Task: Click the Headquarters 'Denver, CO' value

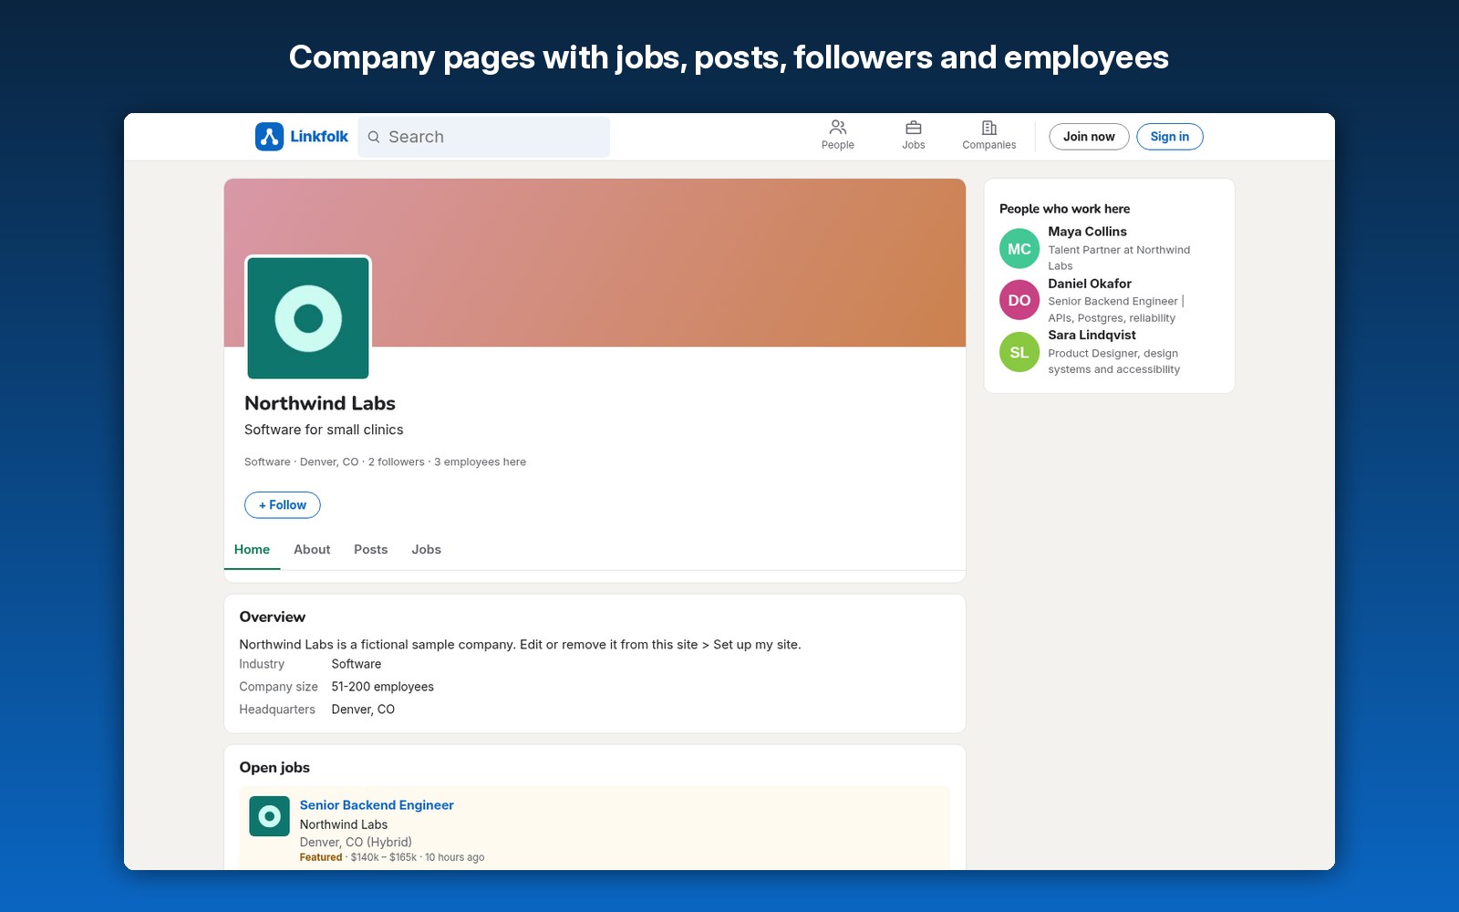Action: (x=363, y=710)
